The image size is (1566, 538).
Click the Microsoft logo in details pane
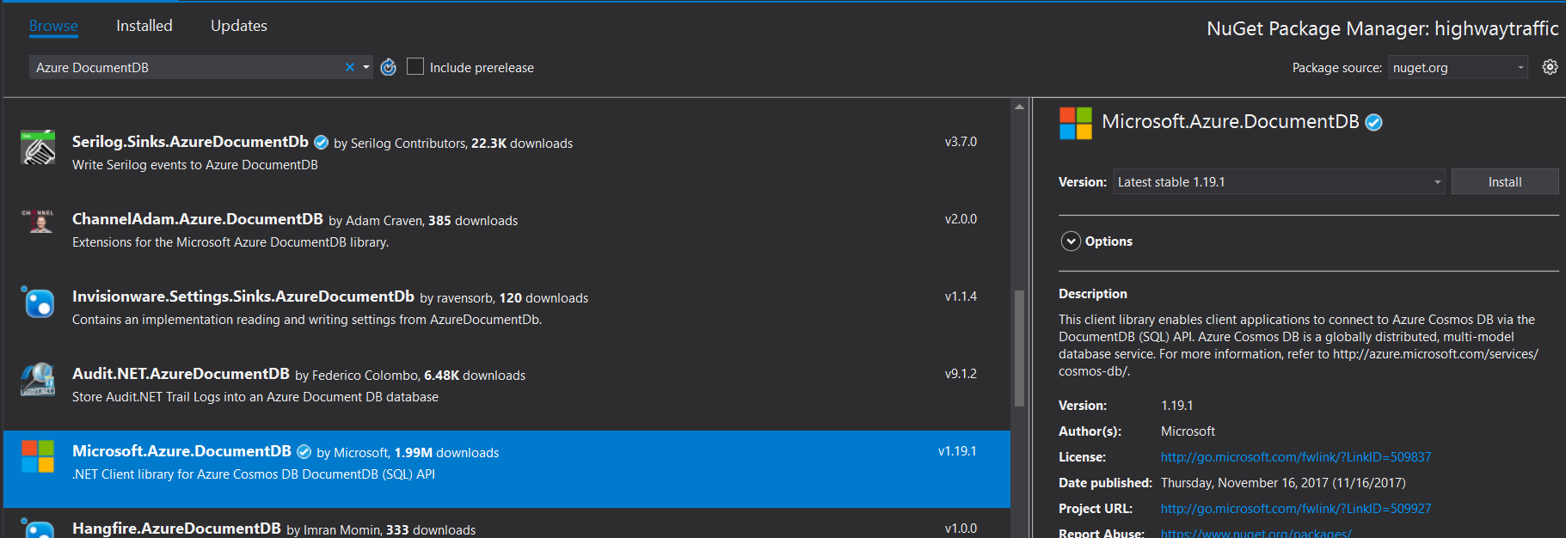1076,123
